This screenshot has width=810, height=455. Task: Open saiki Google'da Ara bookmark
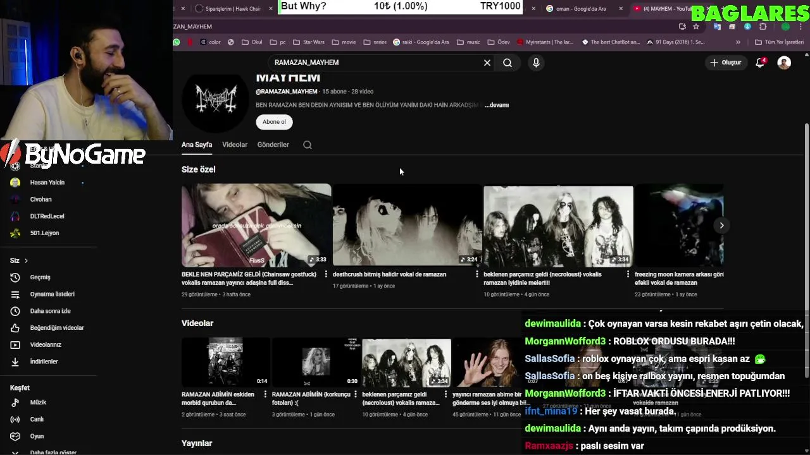421,42
